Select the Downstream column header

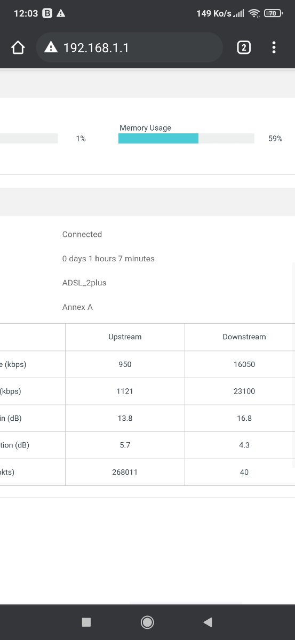pos(244,337)
